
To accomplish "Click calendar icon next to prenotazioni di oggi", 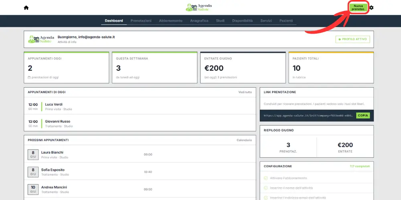I will coord(29,77).
